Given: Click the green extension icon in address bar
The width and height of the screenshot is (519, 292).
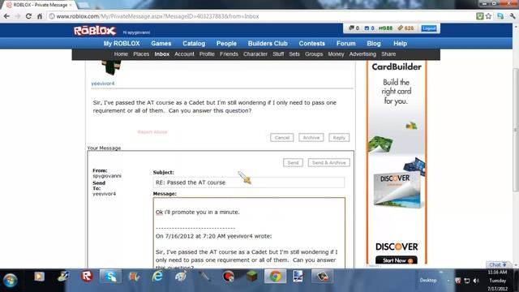Looking at the screenshot, I should [x=480, y=16].
